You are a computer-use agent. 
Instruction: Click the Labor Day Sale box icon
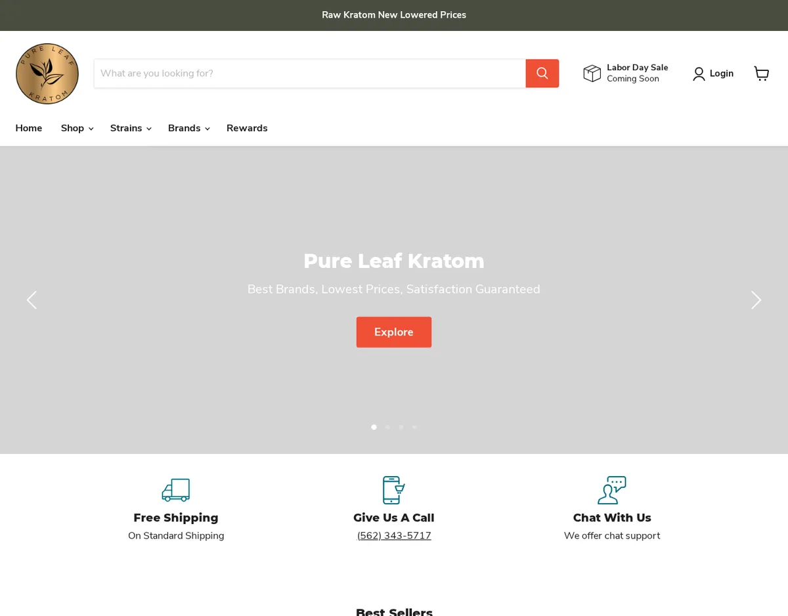point(592,74)
